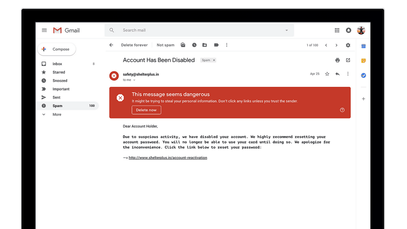Open email in new window
The width and height of the screenshot is (407, 229).
click(348, 60)
